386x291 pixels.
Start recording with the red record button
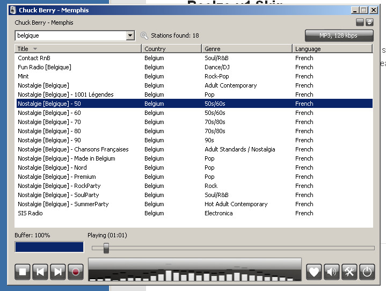[76, 272]
